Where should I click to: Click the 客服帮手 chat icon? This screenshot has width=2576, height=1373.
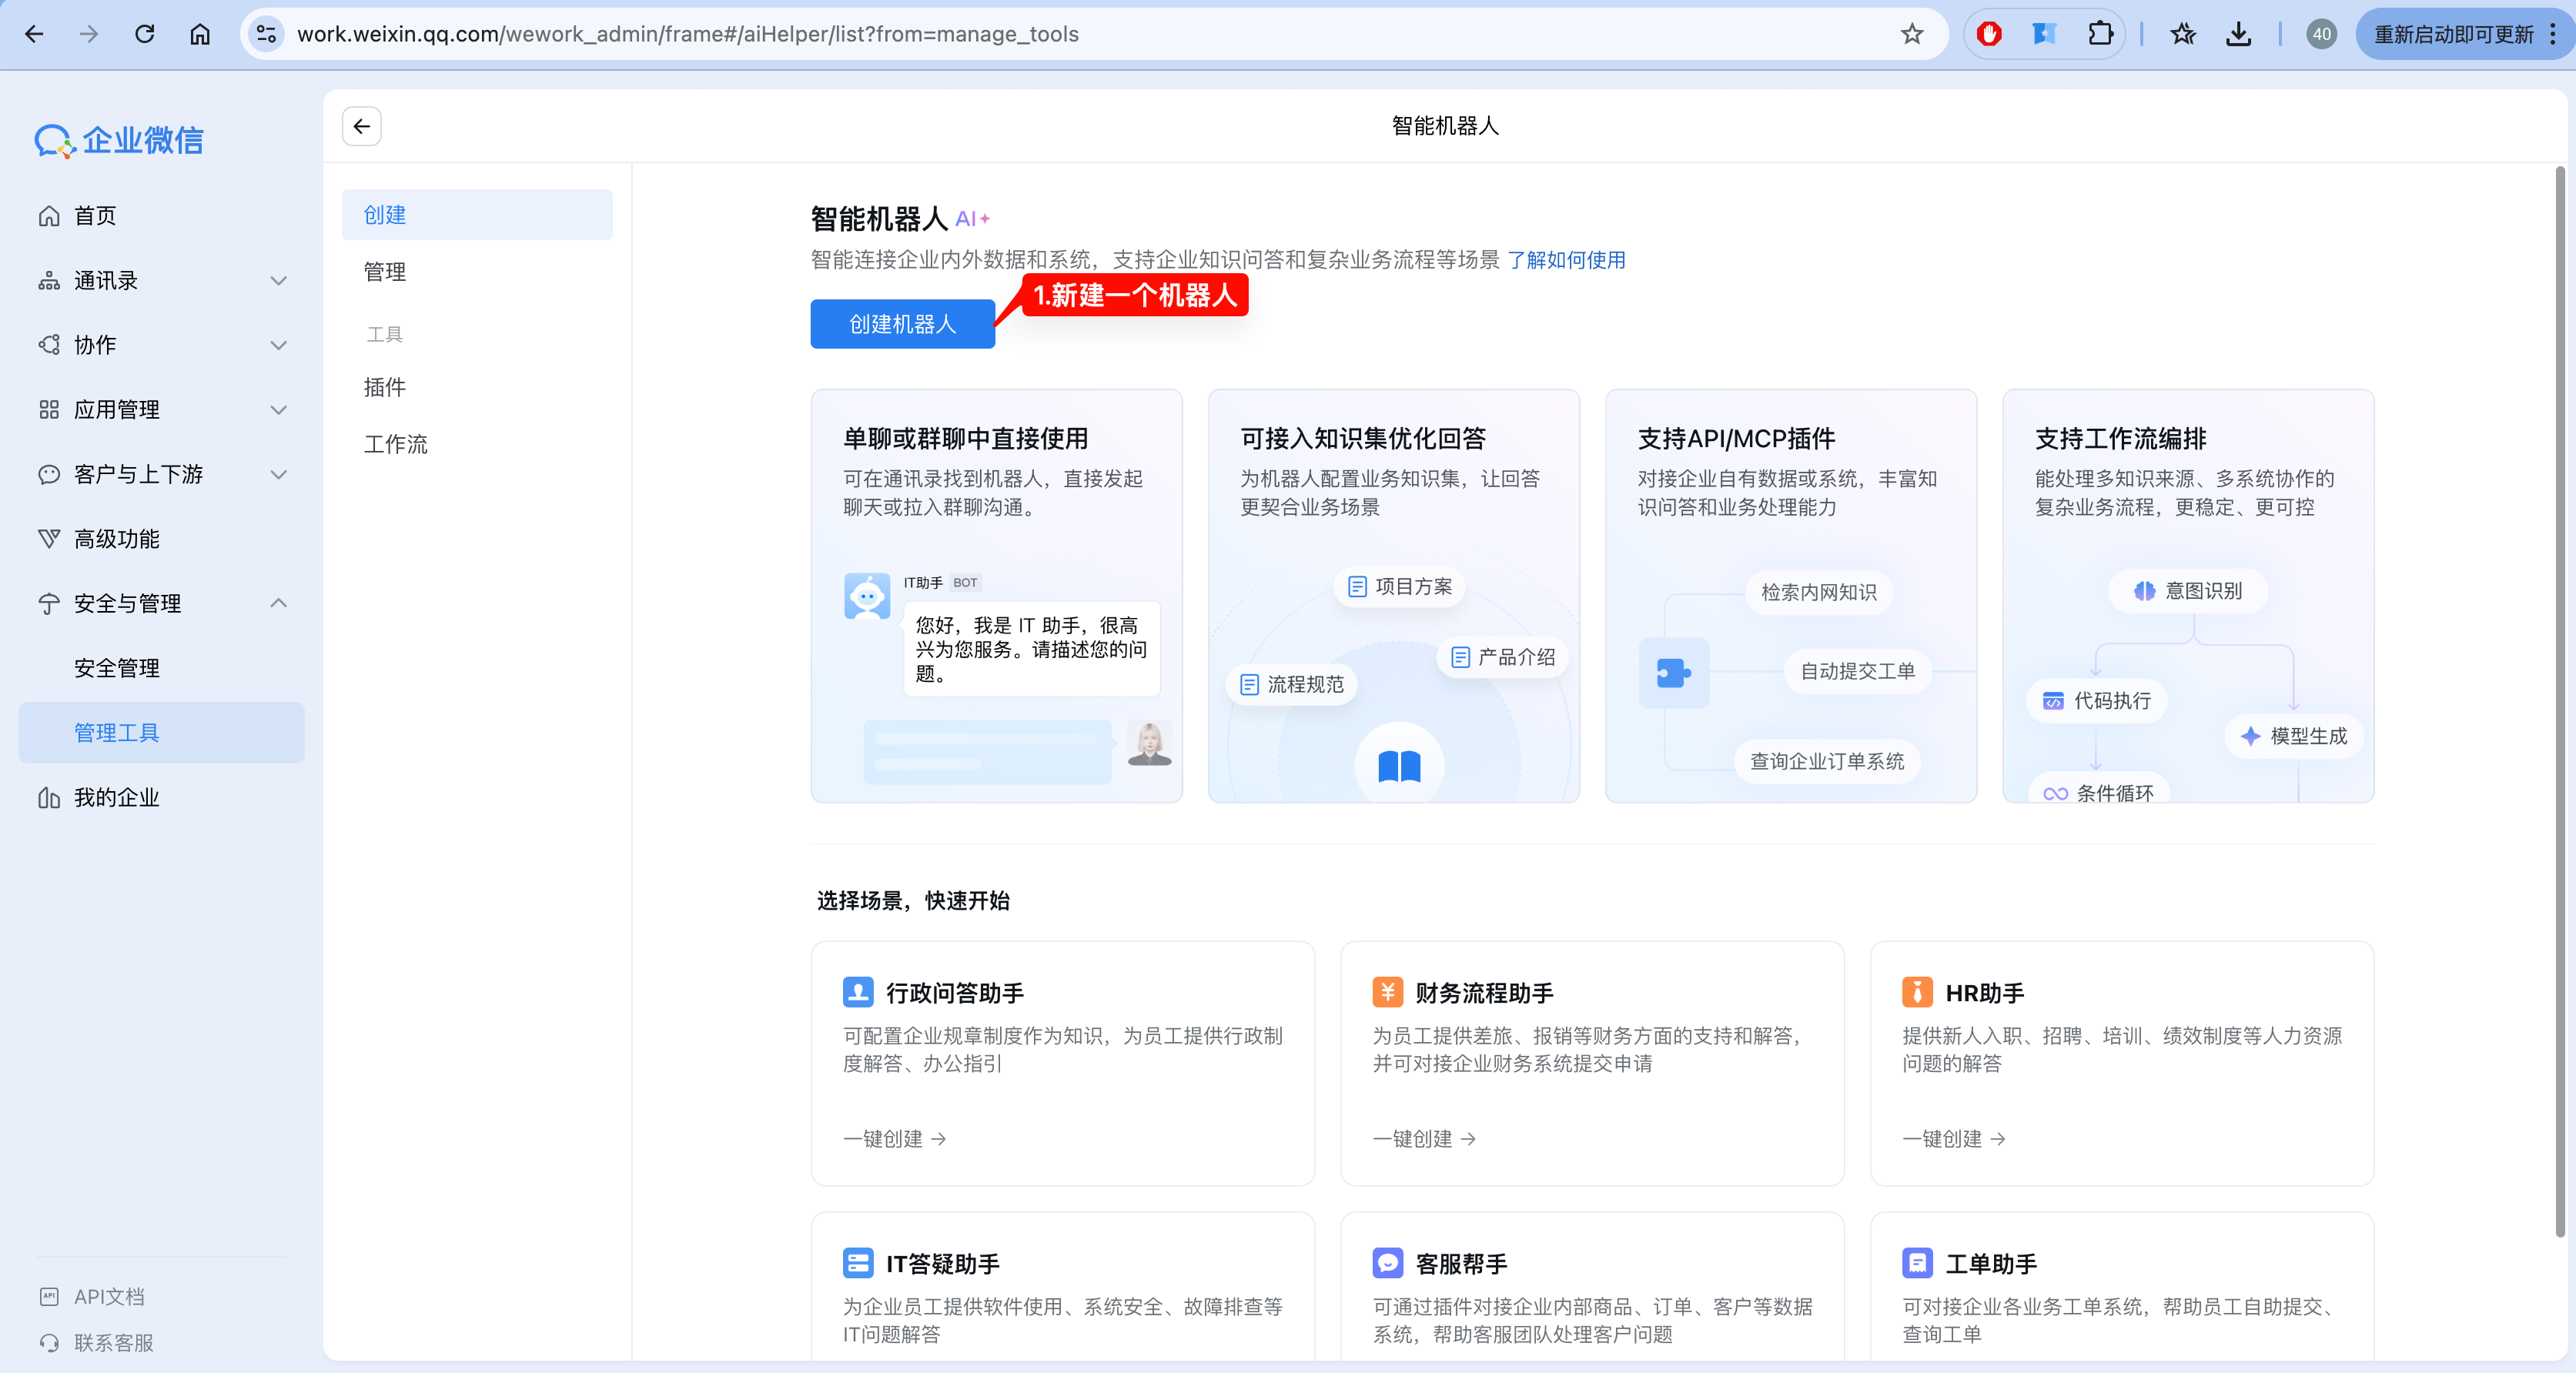(1388, 1263)
